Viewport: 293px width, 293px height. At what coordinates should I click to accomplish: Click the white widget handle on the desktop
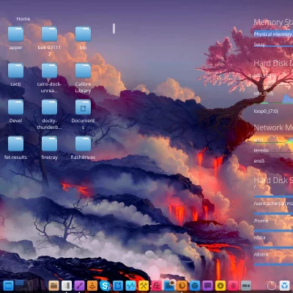click(114, 29)
